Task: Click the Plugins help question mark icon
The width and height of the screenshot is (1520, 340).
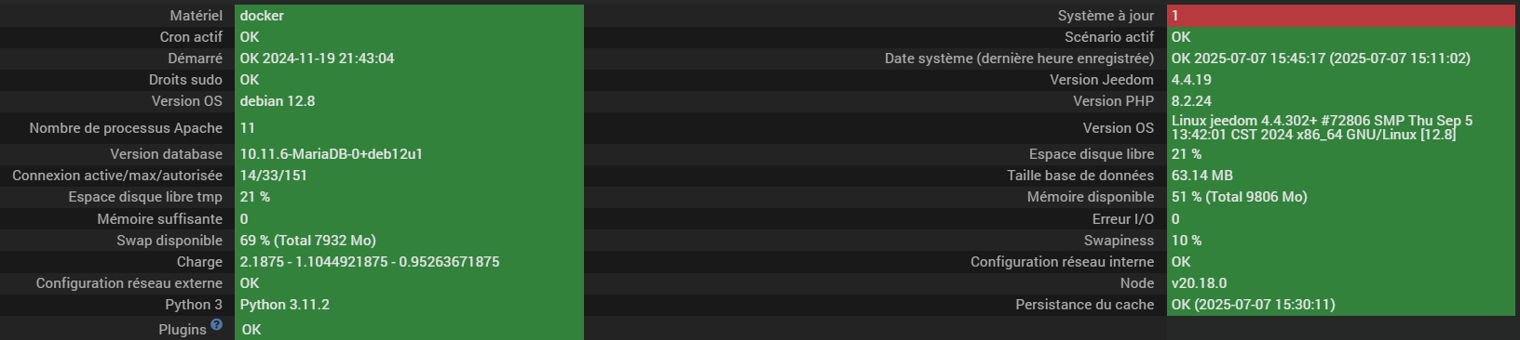Action: [216, 324]
